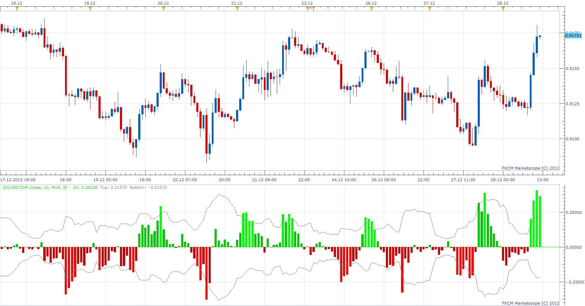Click the 19.12 05:00 time label
The image size is (585, 306).
[x=105, y=180]
